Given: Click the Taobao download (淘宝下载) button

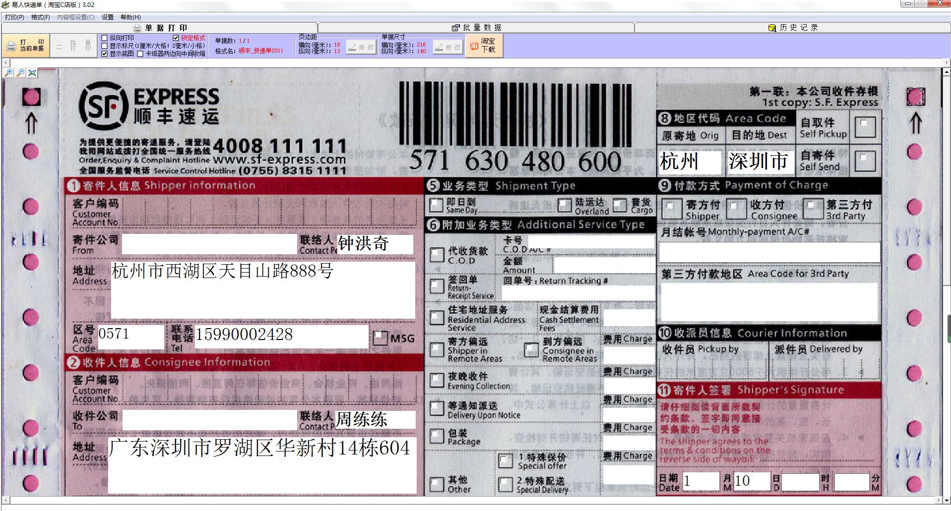Looking at the screenshot, I should coord(484,46).
